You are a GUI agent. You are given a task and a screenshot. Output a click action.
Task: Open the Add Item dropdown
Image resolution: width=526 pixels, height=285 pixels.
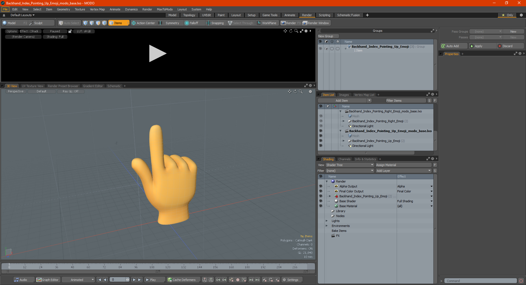[x=345, y=101]
